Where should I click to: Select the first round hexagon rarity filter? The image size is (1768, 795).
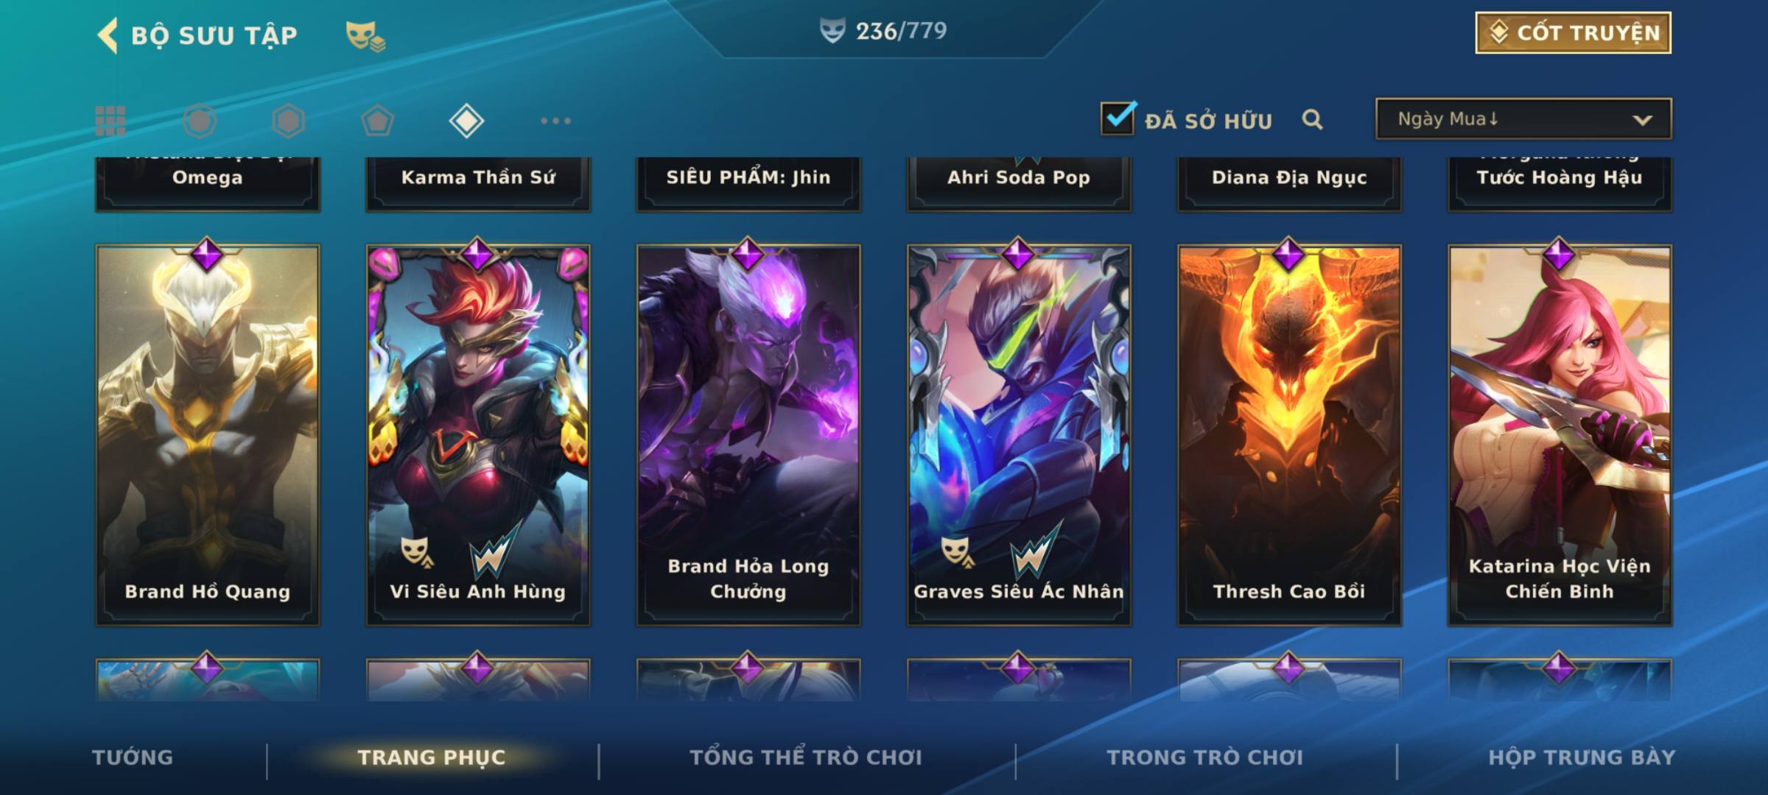coord(200,121)
